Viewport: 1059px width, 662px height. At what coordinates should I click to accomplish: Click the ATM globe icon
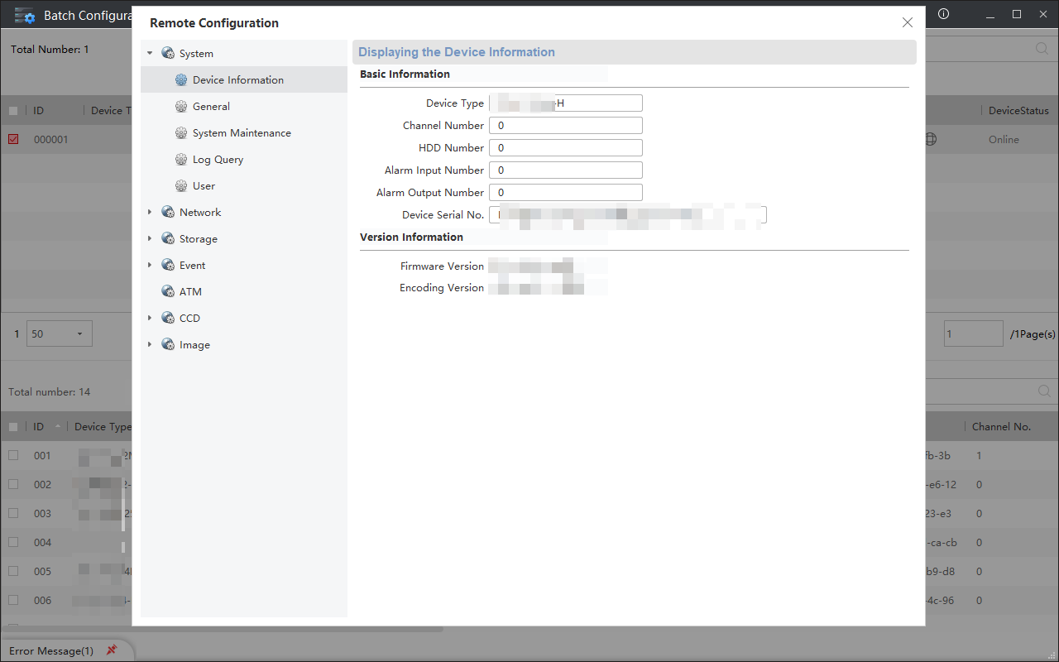(x=167, y=291)
